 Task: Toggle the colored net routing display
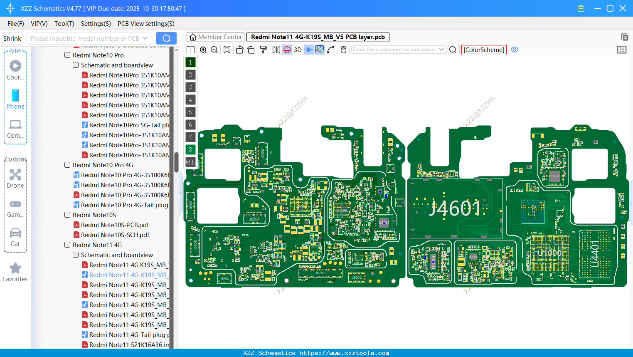tap(320, 50)
